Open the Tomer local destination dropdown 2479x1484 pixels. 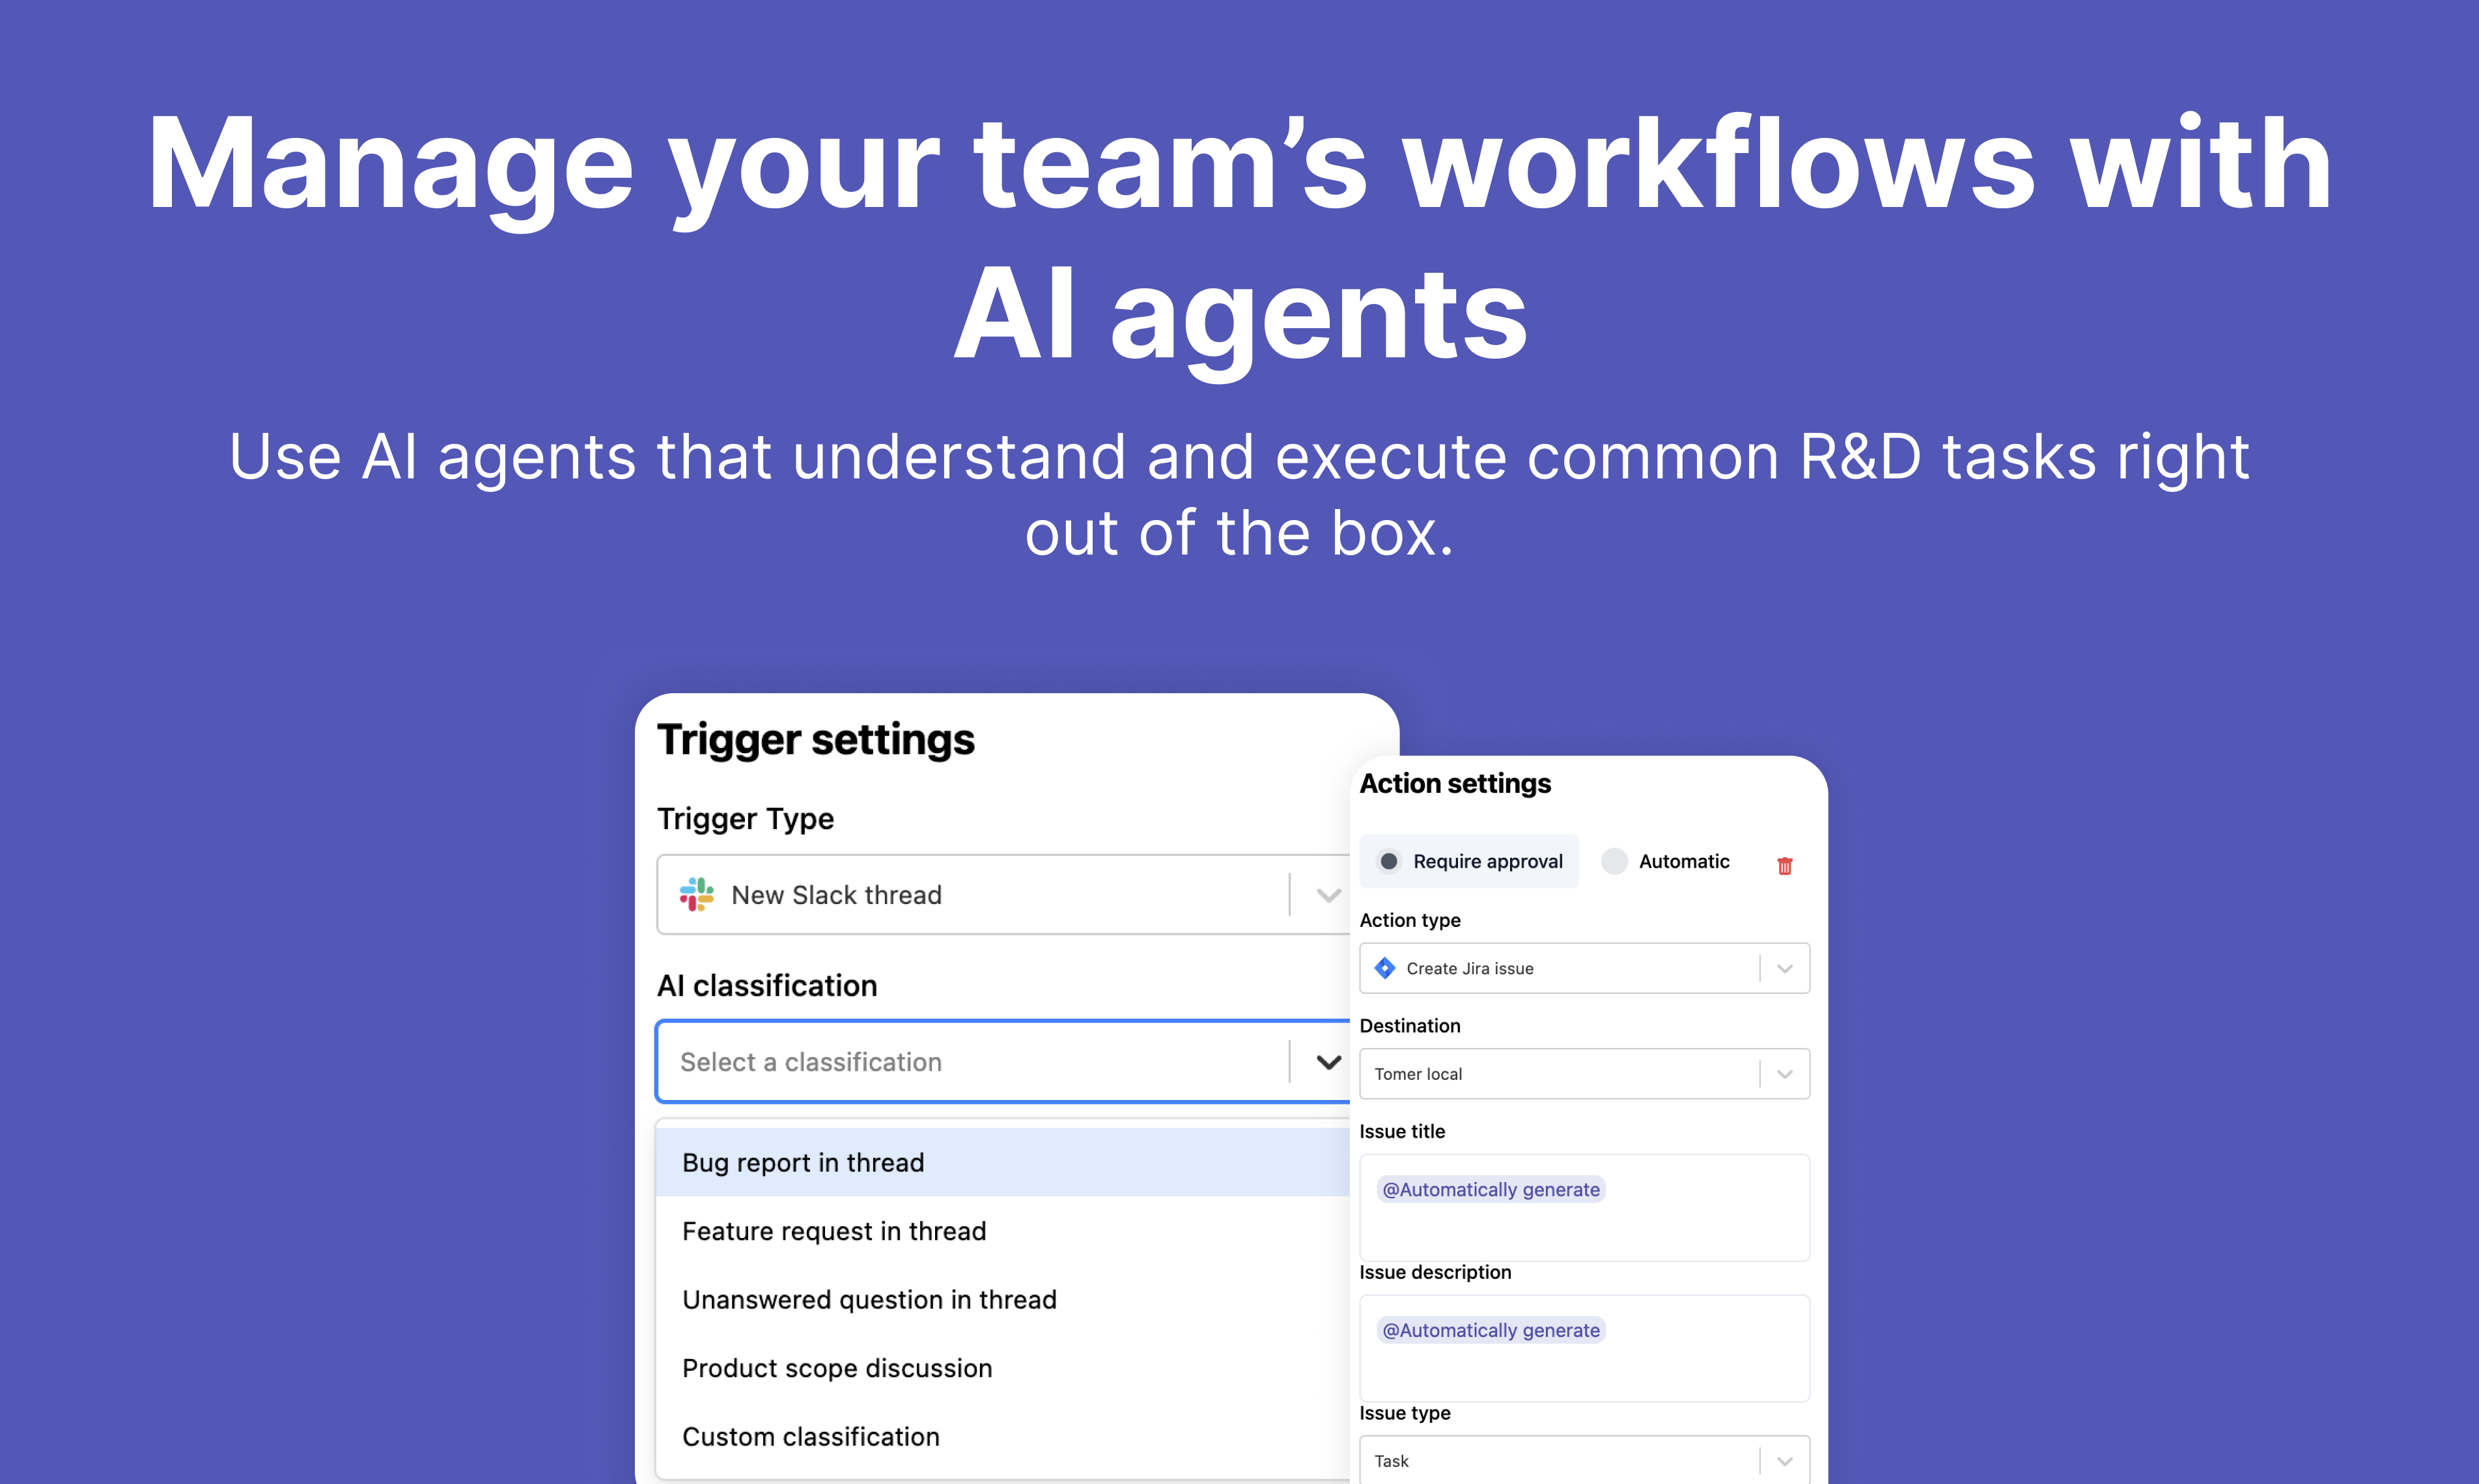tap(1784, 1074)
